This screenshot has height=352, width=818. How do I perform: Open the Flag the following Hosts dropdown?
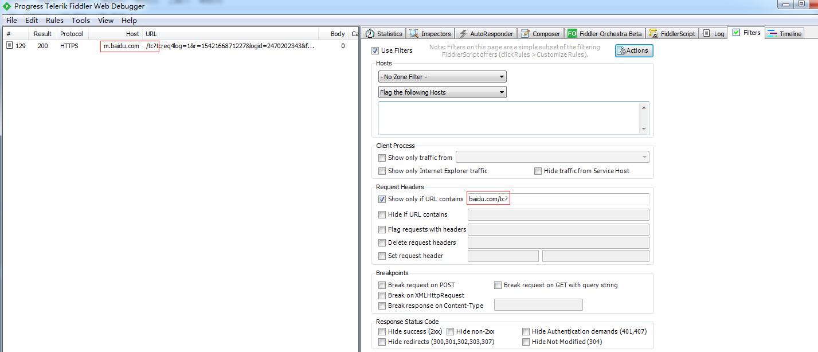442,92
